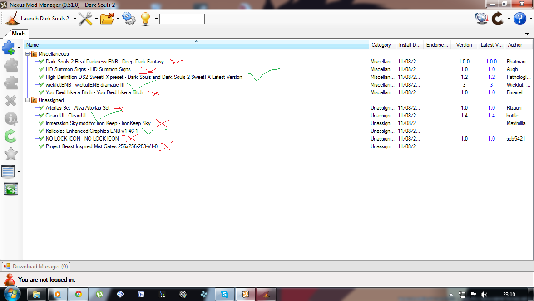Sort by the Category column header
The width and height of the screenshot is (534, 301).
pos(382,44)
